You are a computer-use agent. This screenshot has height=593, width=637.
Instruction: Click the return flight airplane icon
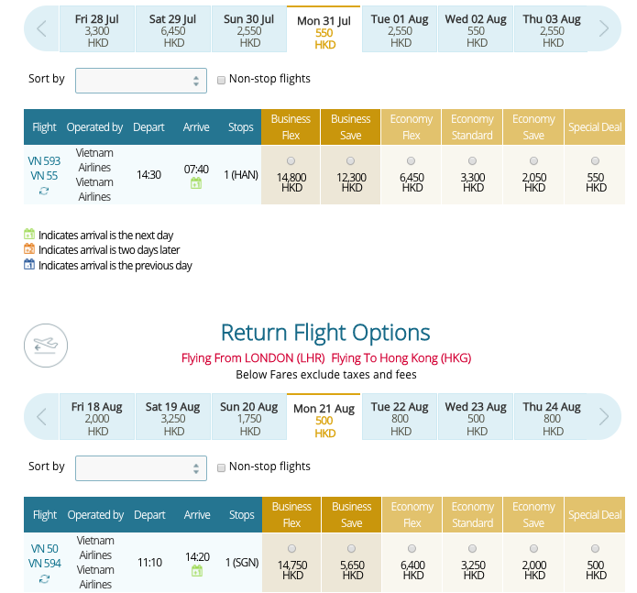(46, 346)
